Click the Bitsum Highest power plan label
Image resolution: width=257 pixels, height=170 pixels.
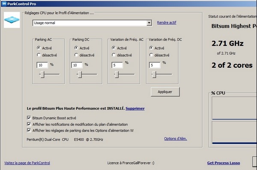click(x=234, y=26)
